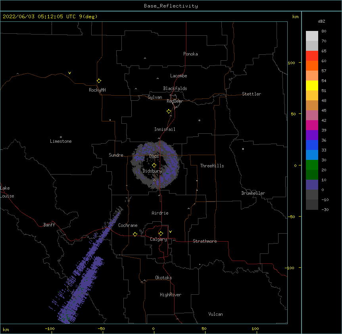
Task: Click the white asterisk above Limestone label
Action: click(x=61, y=137)
